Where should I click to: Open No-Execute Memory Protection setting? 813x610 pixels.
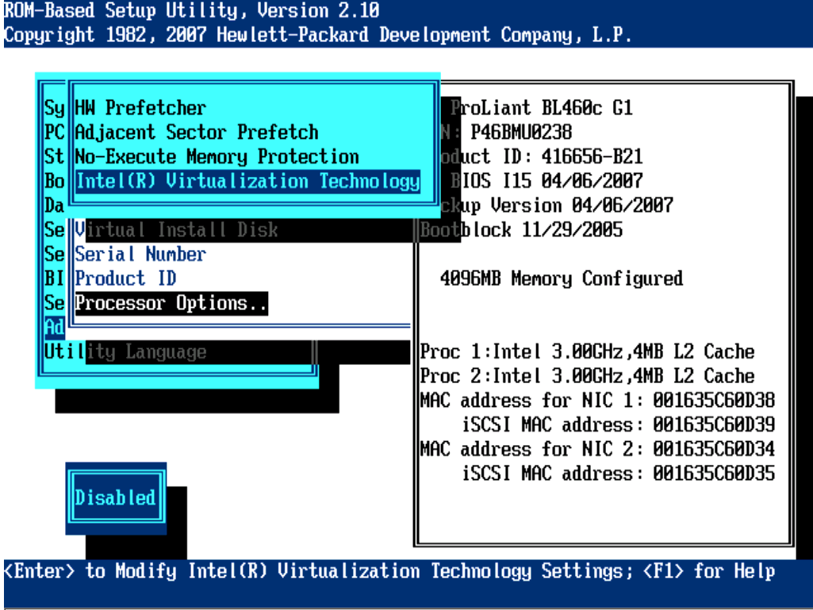(x=217, y=156)
